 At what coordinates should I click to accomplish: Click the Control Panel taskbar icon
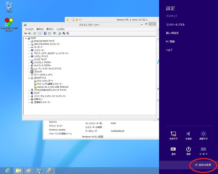pos(40,170)
